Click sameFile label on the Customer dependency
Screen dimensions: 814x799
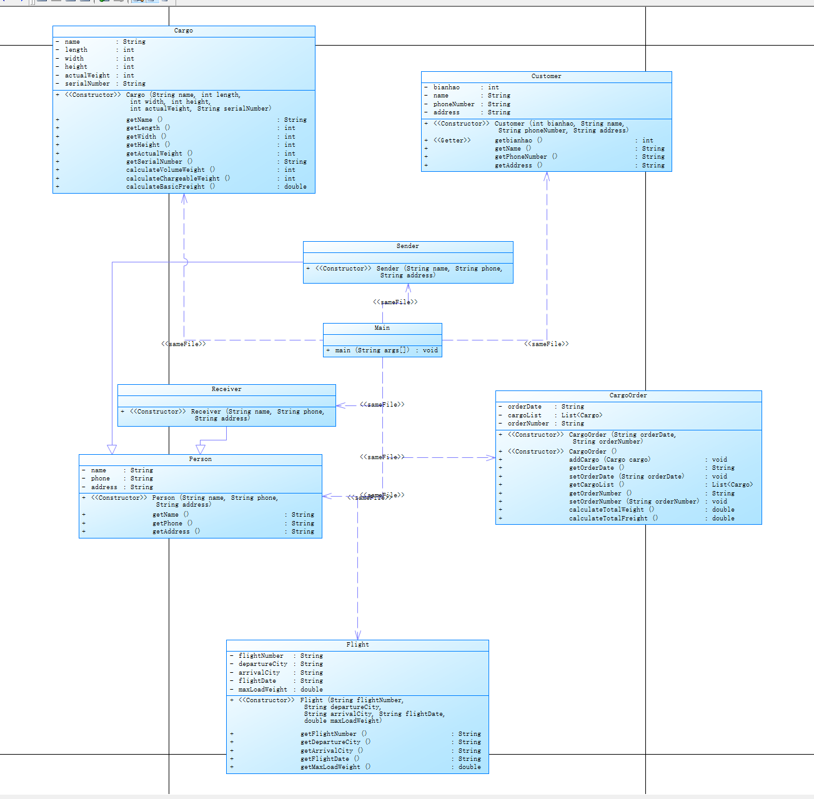click(547, 344)
